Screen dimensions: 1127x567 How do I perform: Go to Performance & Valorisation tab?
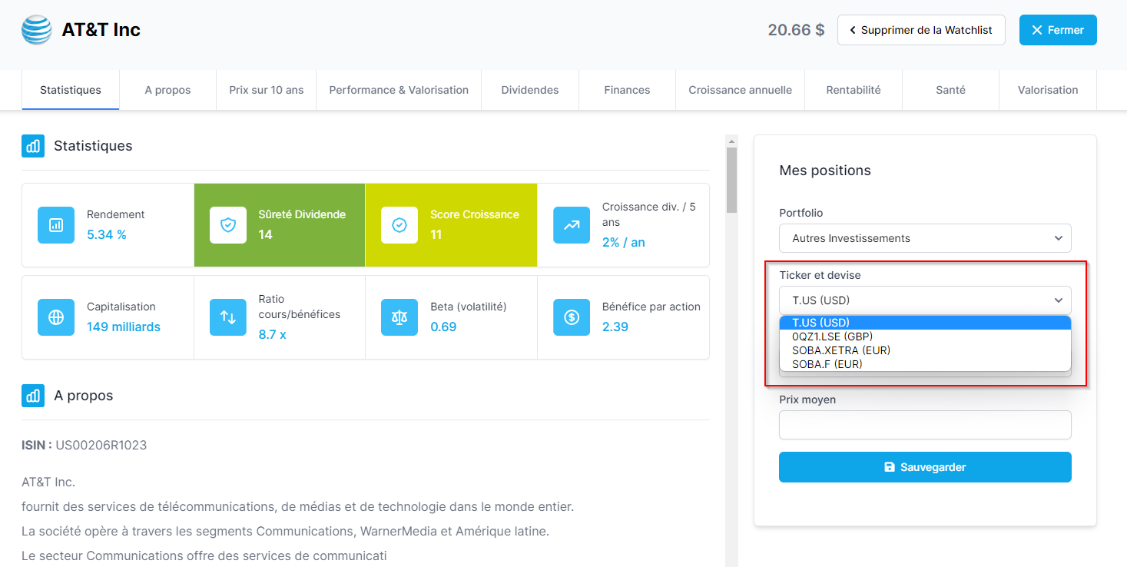tap(399, 90)
